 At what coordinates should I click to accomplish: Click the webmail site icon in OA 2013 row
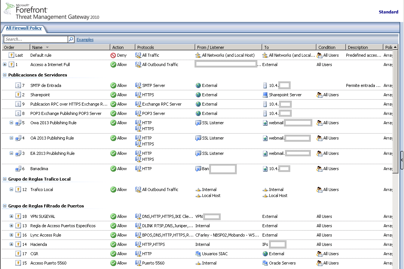coord(265,138)
